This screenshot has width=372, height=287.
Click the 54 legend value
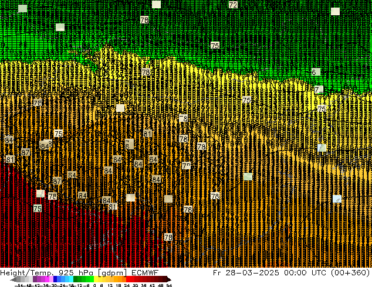(169, 285)
